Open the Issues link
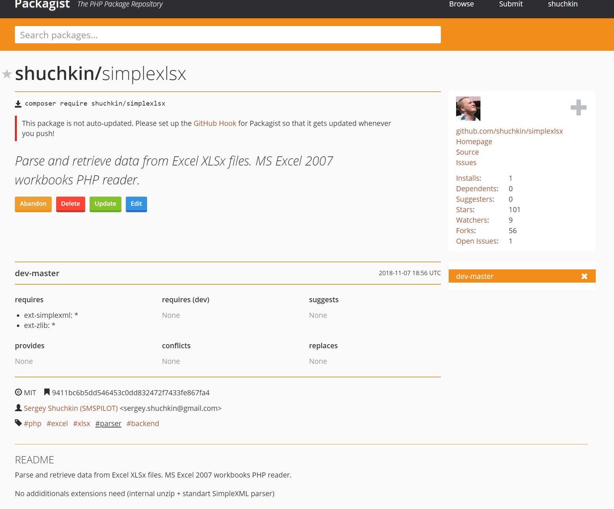This screenshot has height=509, width=614. tap(466, 163)
